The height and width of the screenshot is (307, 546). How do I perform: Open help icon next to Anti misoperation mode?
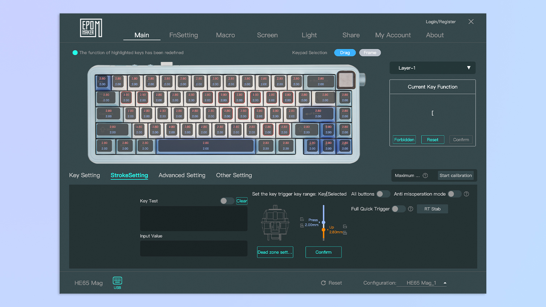pyautogui.click(x=466, y=194)
